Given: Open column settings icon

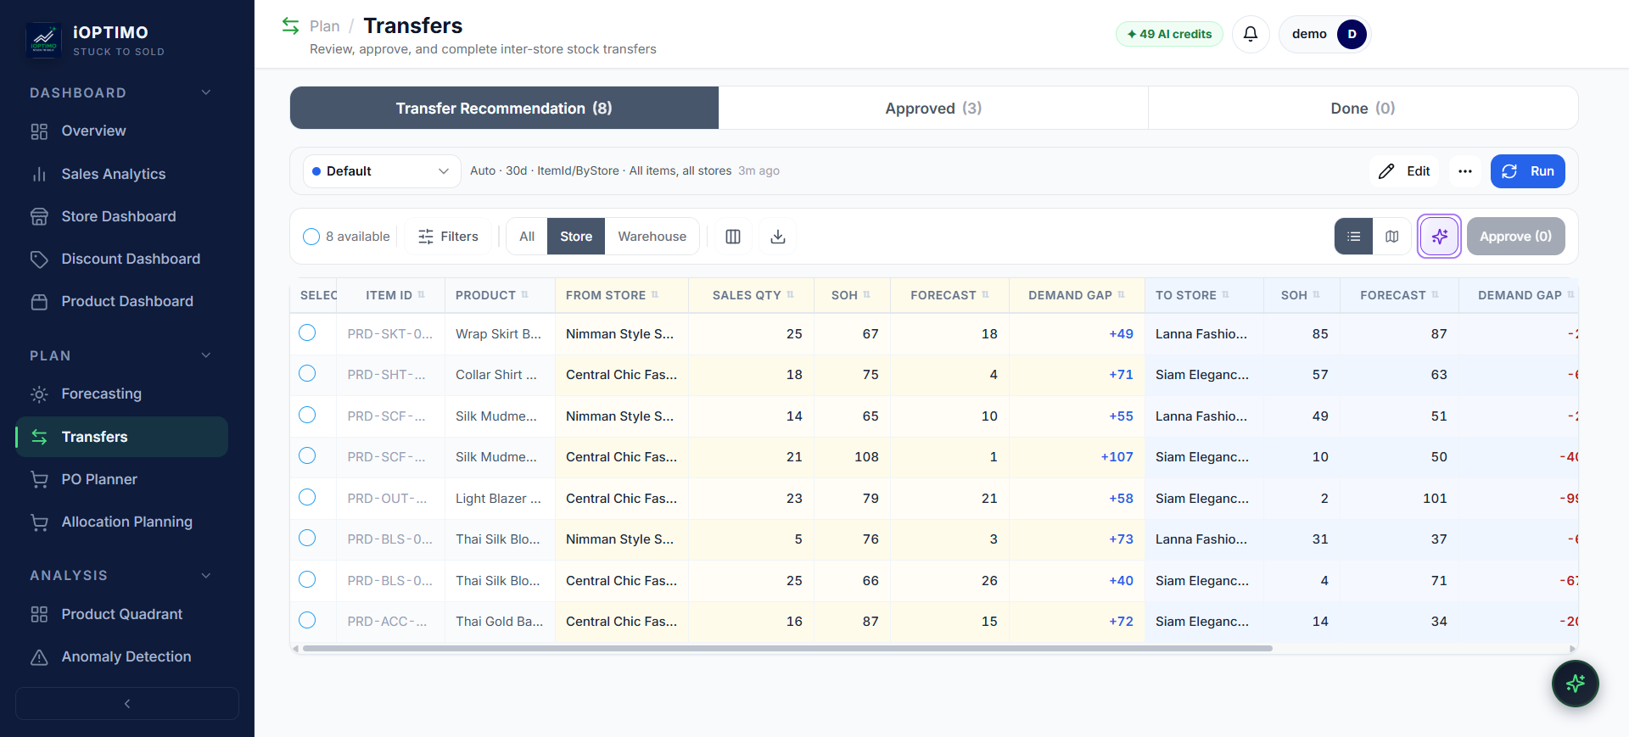Looking at the screenshot, I should click(733, 237).
